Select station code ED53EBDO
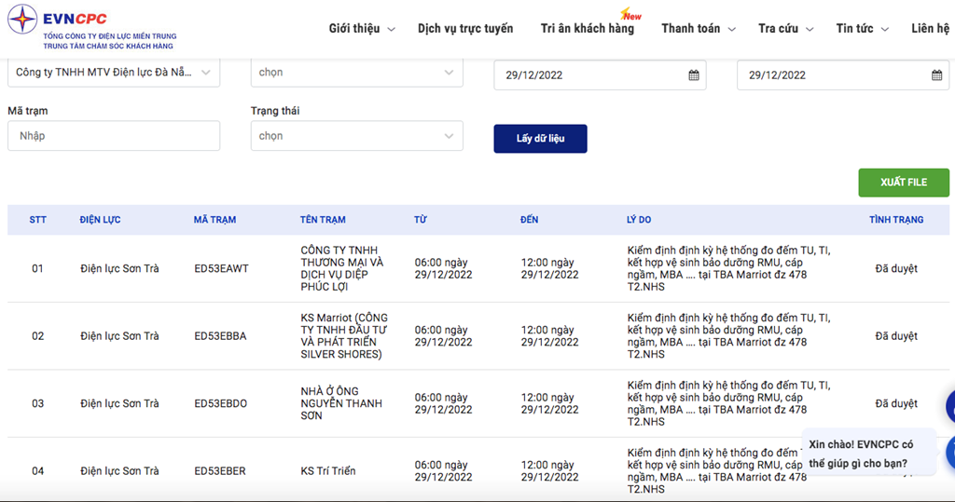The image size is (955, 502). coord(220,403)
